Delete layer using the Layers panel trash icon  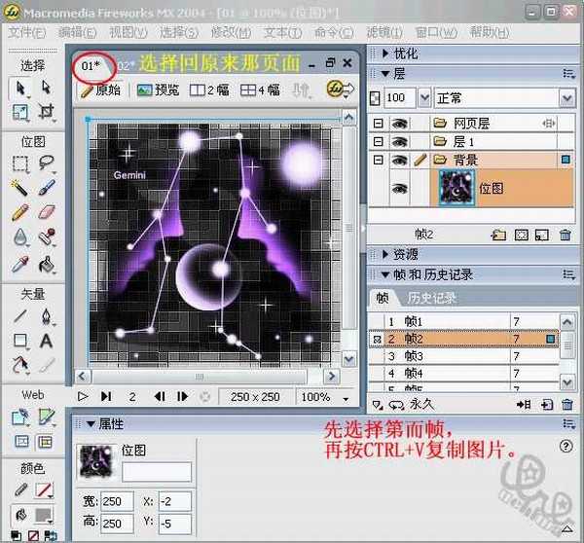[566, 235]
